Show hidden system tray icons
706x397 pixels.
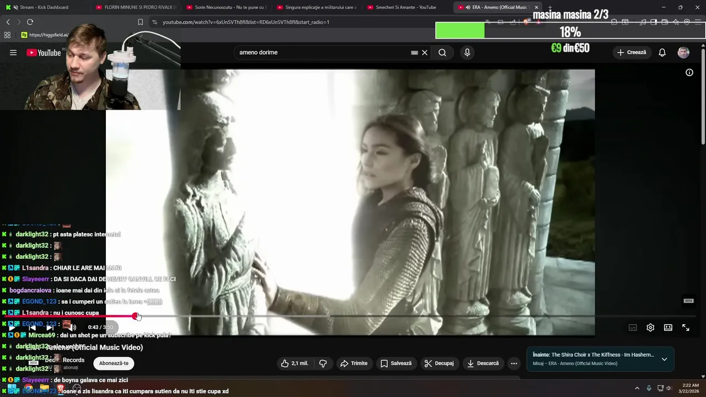(x=637, y=388)
